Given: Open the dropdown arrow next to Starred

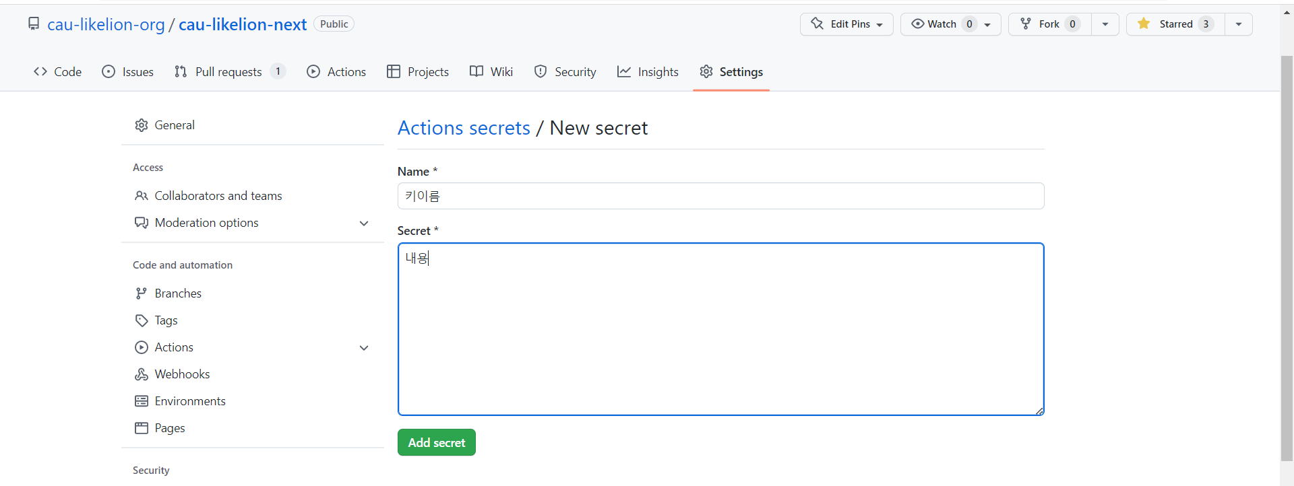Looking at the screenshot, I should pos(1239,24).
